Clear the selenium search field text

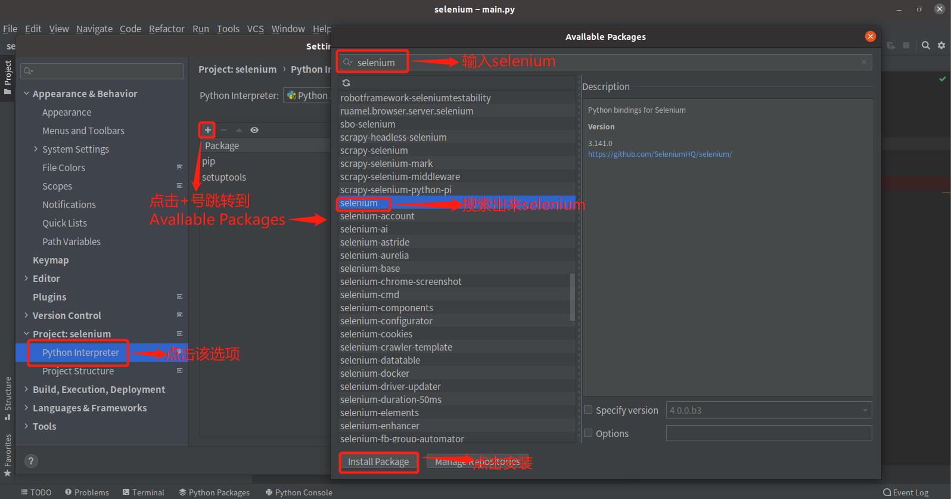tap(864, 62)
